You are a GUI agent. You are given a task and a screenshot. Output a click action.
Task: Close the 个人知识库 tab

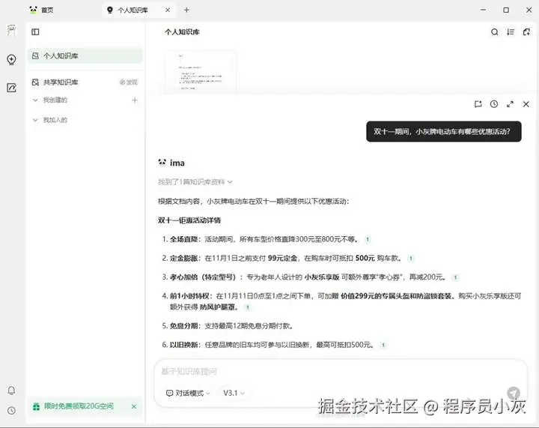[168, 10]
